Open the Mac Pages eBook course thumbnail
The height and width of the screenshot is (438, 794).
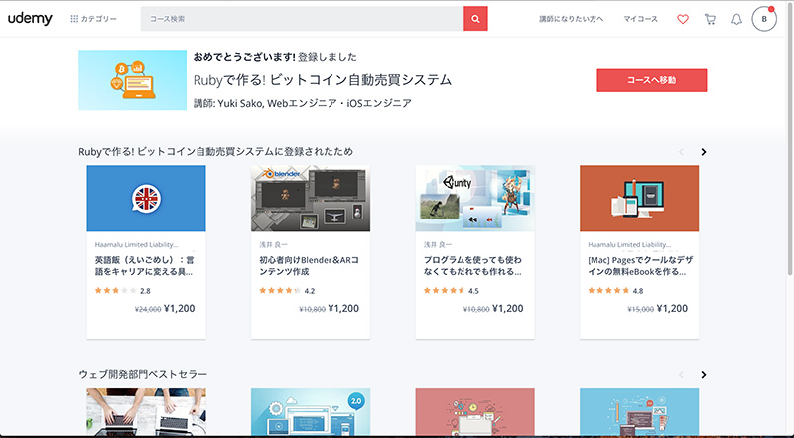[x=639, y=199]
